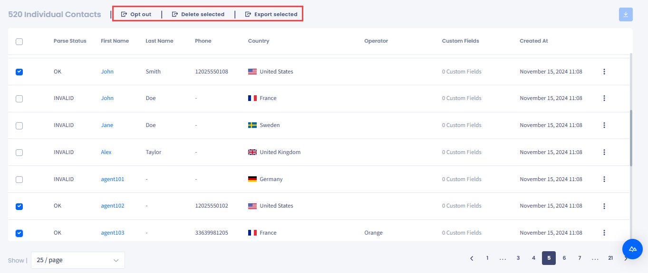Check the Alex Taylor row checkbox
The width and height of the screenshot is (648, 273).
[x=19, y=153]
